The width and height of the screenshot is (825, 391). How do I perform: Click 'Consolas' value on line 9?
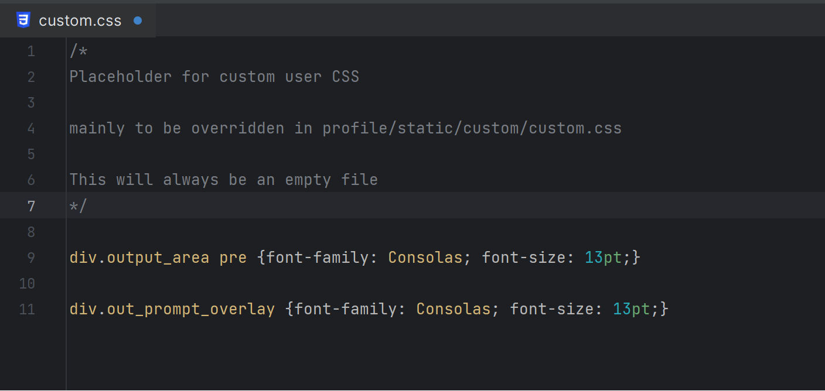(425, 258)
